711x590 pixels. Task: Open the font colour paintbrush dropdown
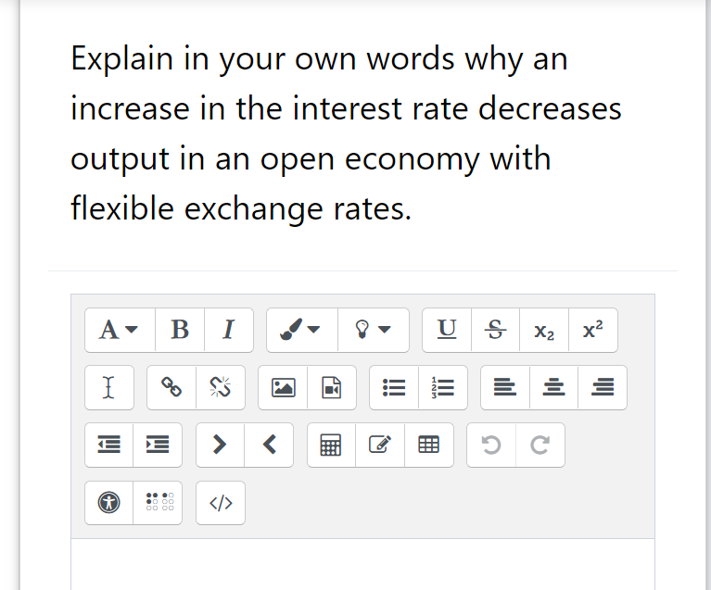pos(302,330)
